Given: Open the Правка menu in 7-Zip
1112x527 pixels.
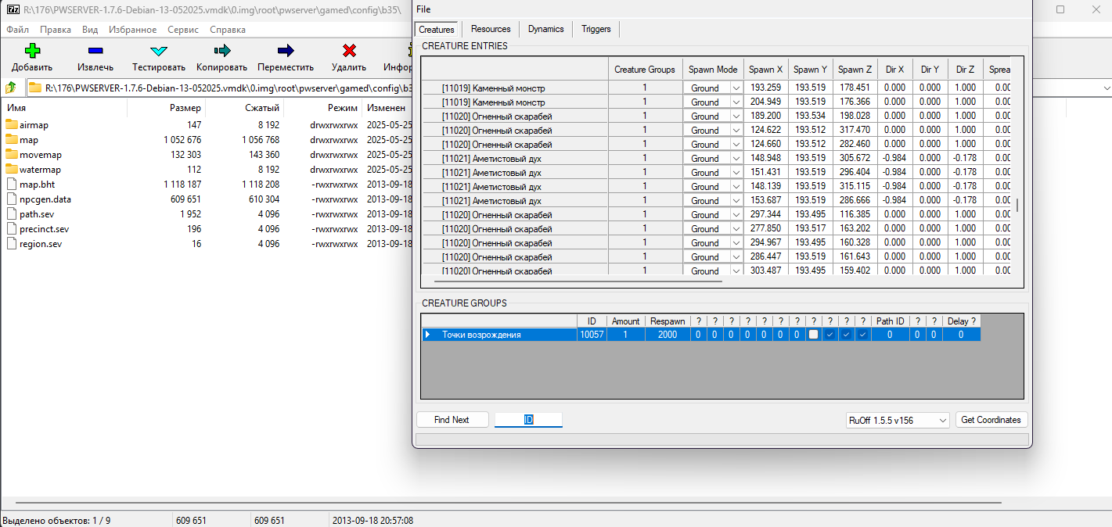Looking at the screenshot, I should pyautogui.click(x=56, y=30).
